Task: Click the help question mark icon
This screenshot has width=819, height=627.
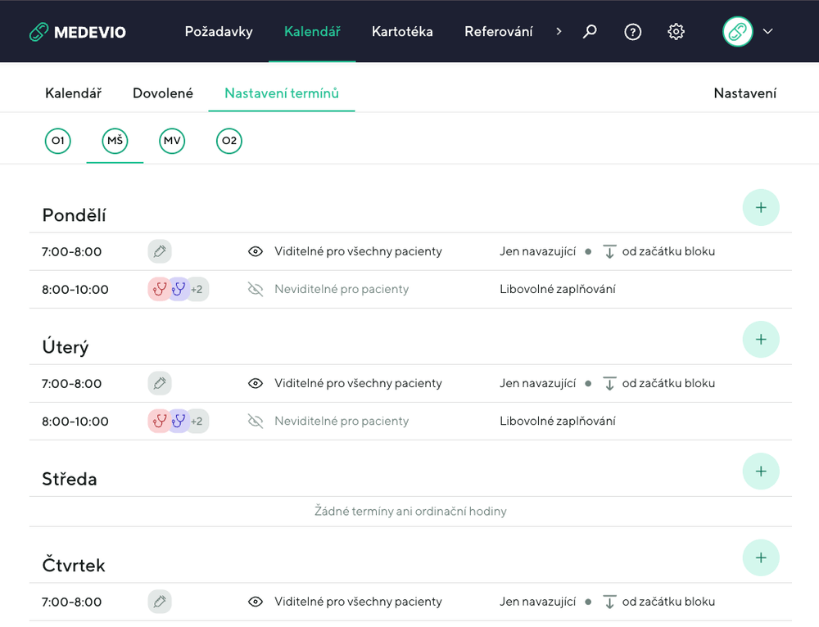Action: (x=632, y=32)
